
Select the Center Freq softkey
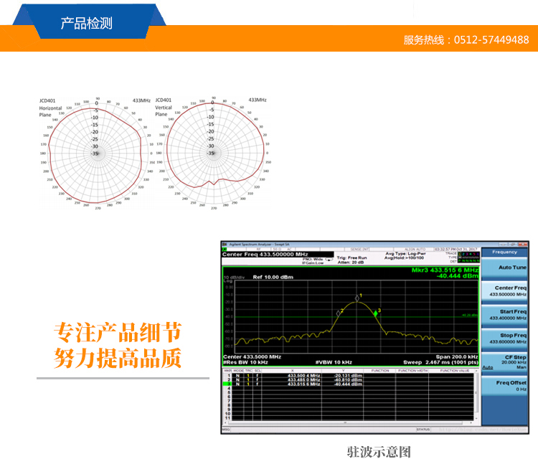pyautogui.click(x=509, y=290)
